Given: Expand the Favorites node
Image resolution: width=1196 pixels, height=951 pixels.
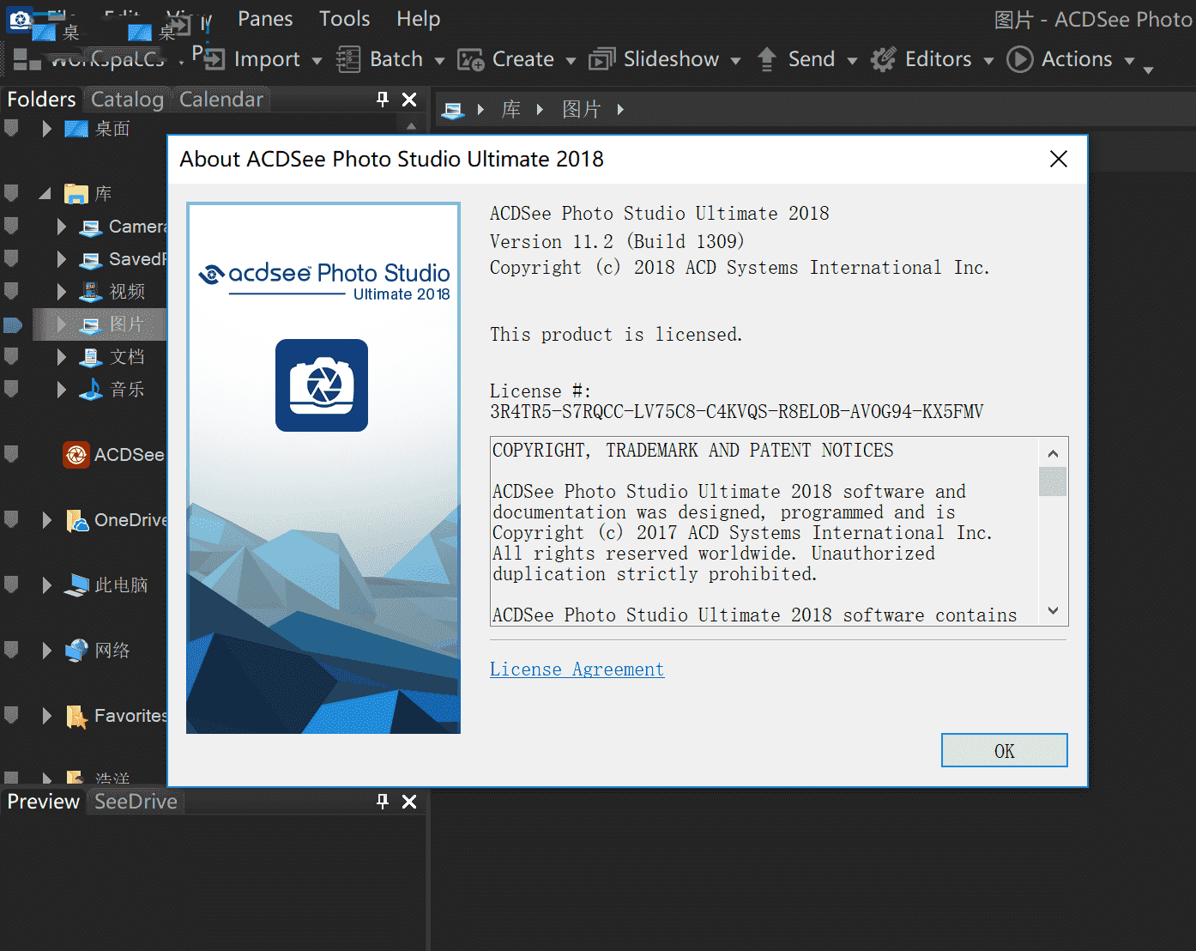Looking at the screenshot, I should tap(47, 716).
